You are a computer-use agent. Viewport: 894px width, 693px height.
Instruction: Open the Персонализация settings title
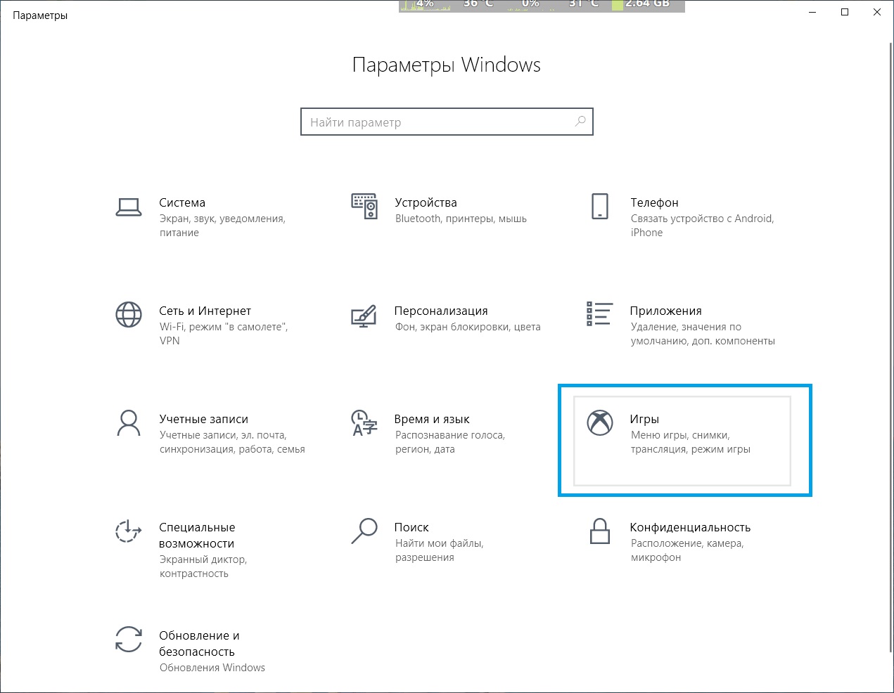(x=441, y=311)
